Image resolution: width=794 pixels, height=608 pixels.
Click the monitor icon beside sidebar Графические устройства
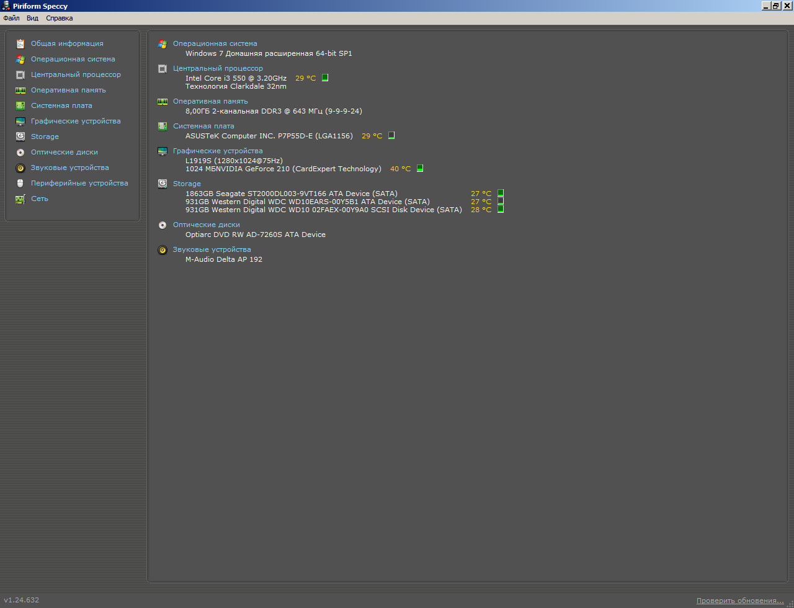[x=20, y=121]
